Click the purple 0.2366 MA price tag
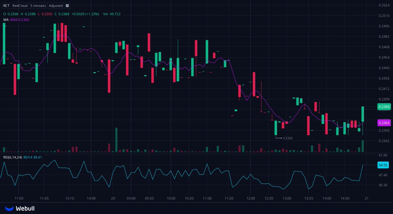Viewport: 393px width, 214px height. tap(384, 123)
